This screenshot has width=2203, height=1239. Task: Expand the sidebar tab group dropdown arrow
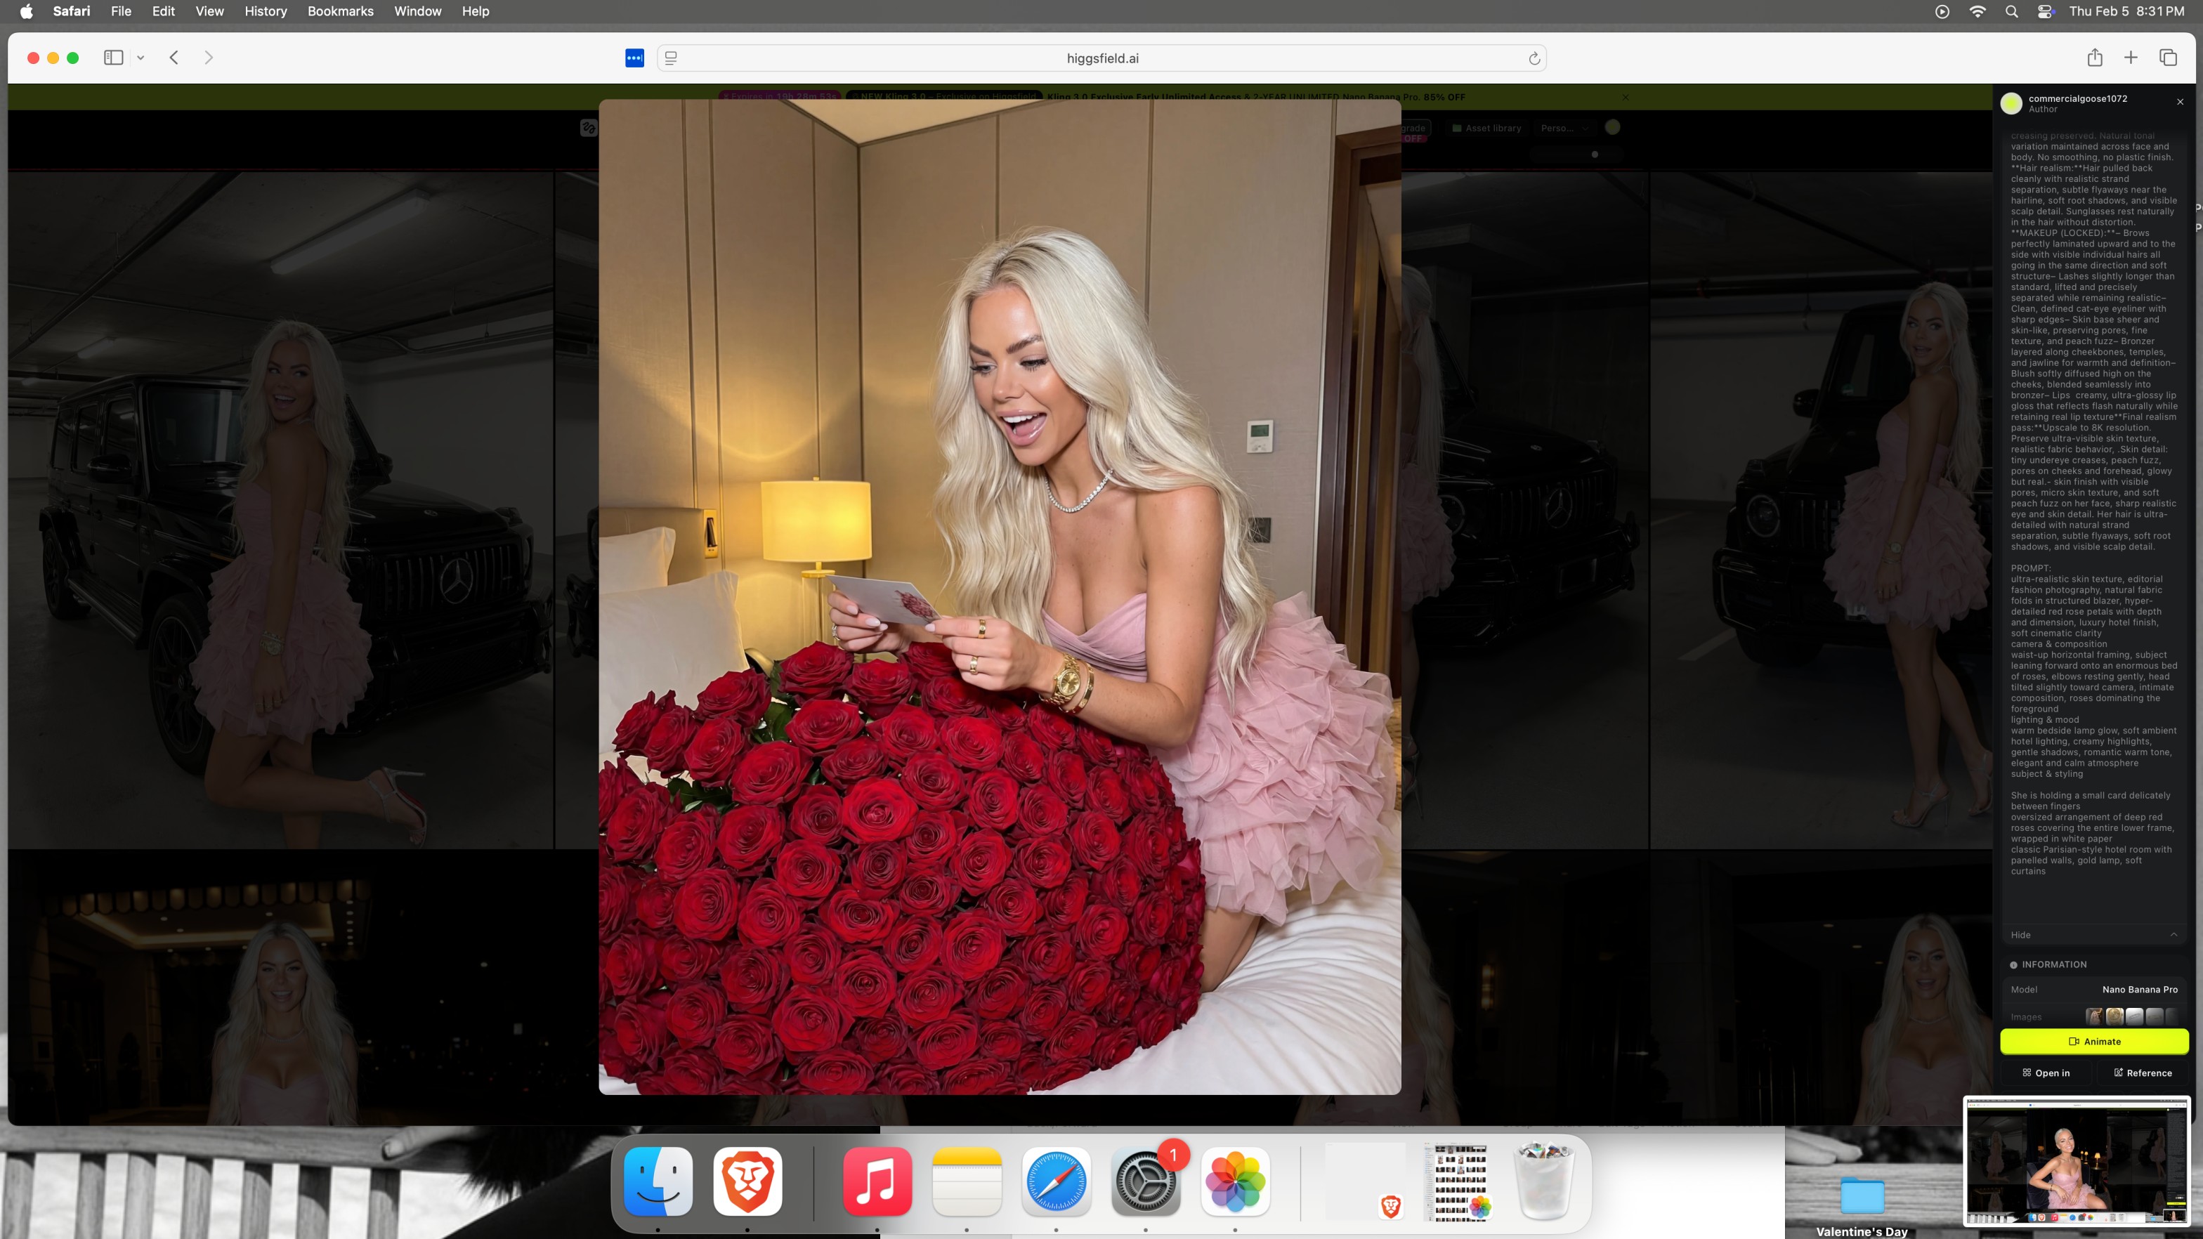point(140,58)
